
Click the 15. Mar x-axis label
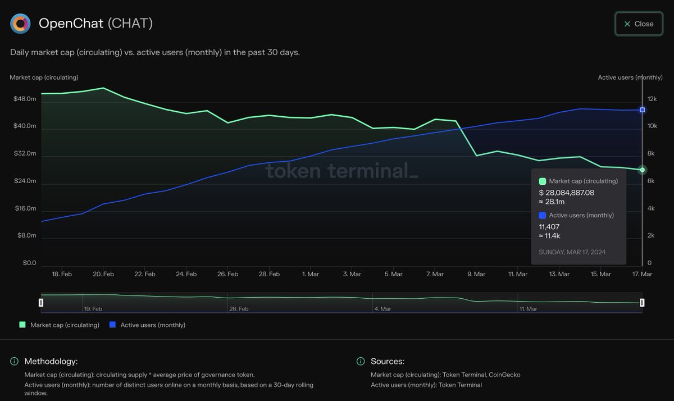click(x=600, y=274)
